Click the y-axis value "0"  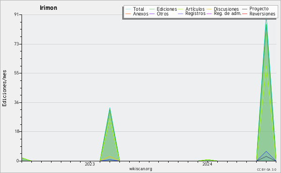[x=18, y=161]
